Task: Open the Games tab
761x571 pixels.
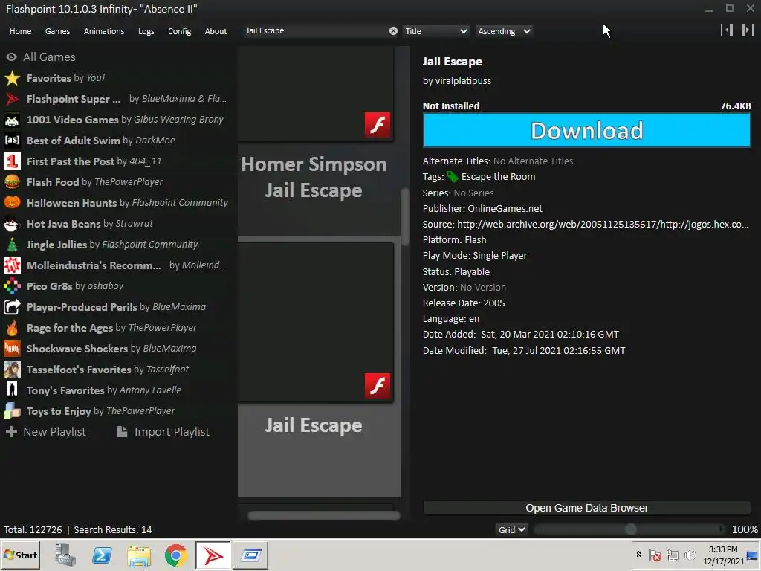Action: (x=57, y=31)
